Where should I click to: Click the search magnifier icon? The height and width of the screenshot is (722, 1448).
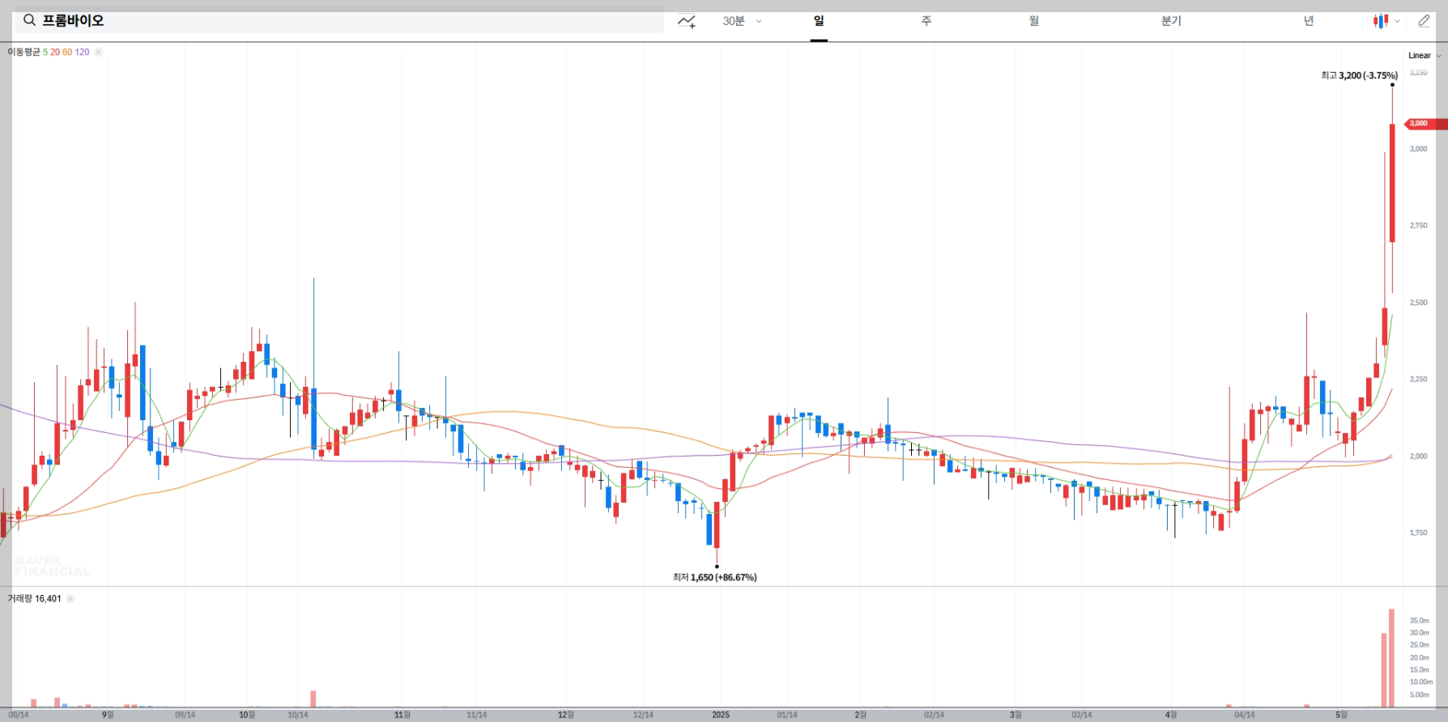tap(29, 20)
